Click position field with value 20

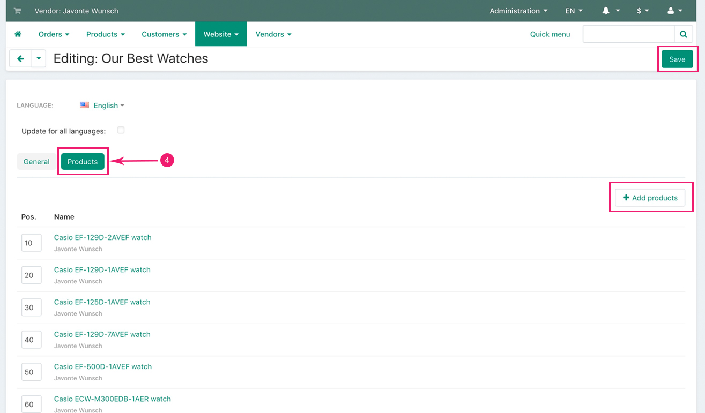click(x=32, y=275)
